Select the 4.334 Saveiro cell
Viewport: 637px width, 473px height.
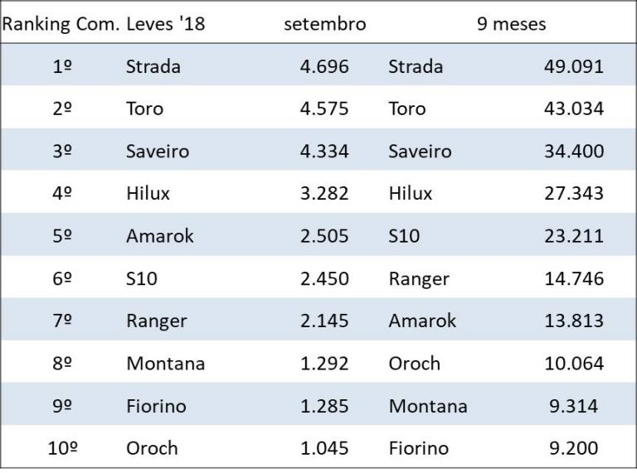[324, 152]
